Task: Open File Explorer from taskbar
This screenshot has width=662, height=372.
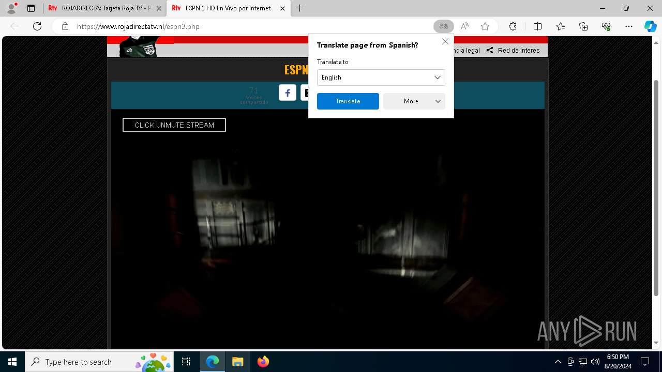Action: tap(237, 362)
